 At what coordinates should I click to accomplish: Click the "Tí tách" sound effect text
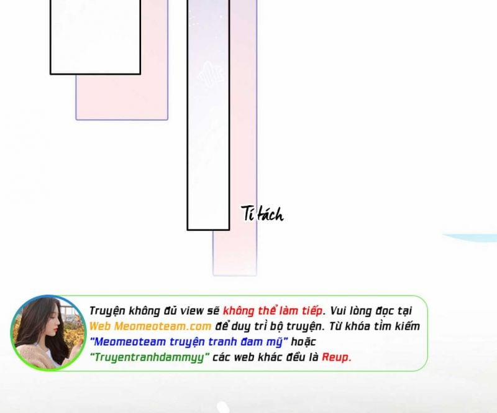[x=262, y=213]
